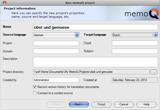Click the Created by field showing Administrator
The image size is (160, 110).
click(x=56, y=80)
